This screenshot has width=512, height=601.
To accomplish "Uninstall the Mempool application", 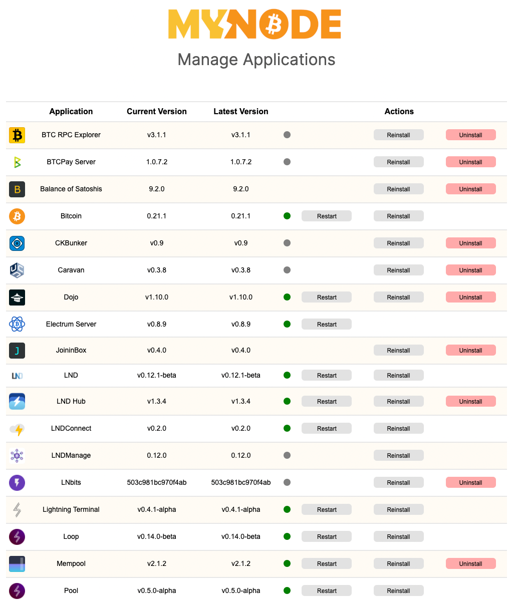I will (471, 564).
